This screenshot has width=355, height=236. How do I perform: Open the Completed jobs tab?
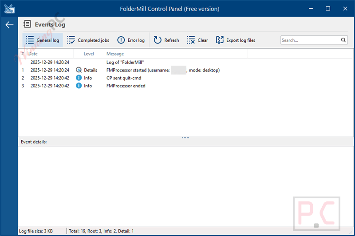(88, 40)
